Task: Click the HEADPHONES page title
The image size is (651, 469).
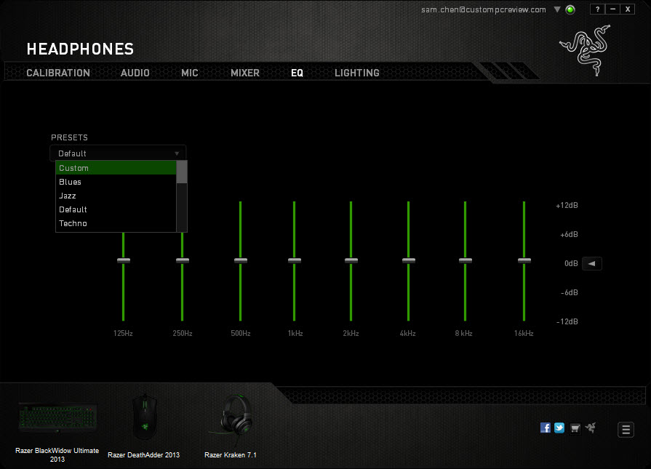Action: click(x=80, y=49)
